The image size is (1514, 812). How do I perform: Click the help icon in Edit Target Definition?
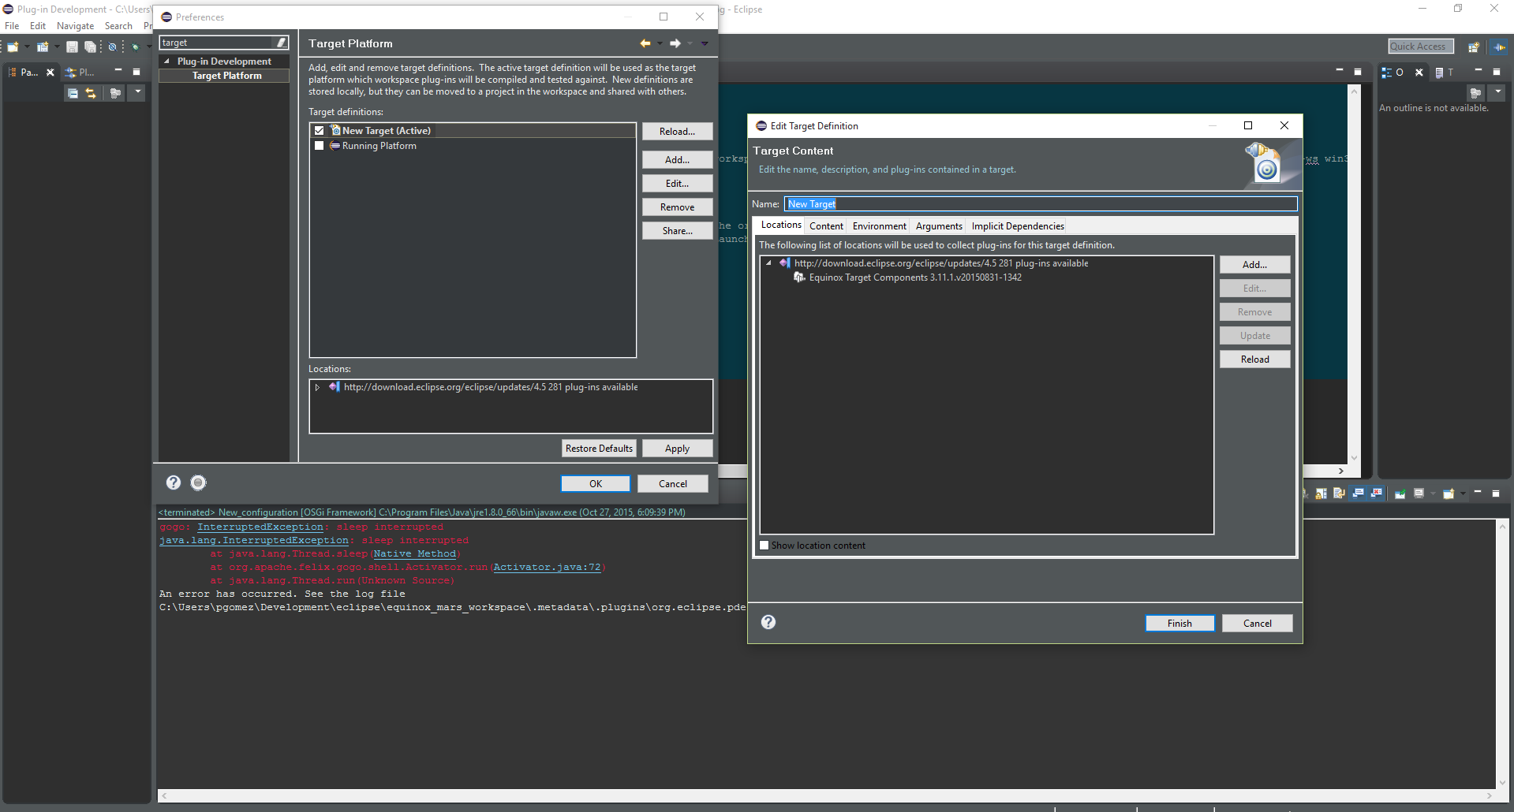point(768,623)
